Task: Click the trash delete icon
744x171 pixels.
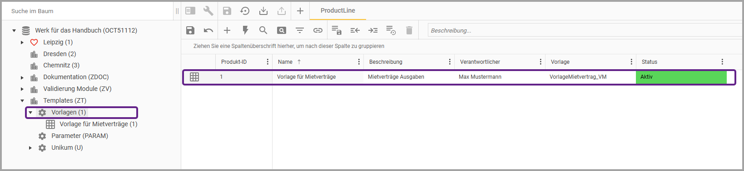Action: (x=409, y=30)
